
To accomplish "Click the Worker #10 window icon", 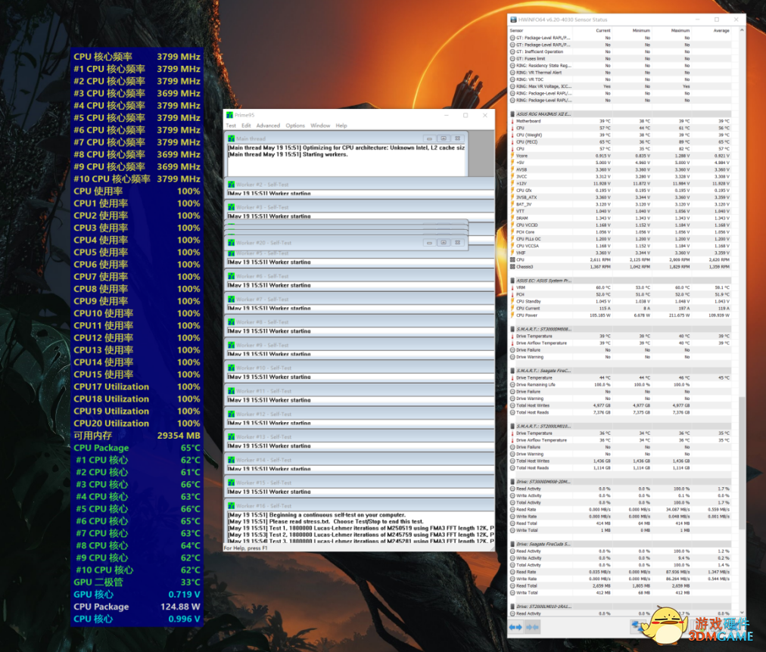I will (232, 368).
